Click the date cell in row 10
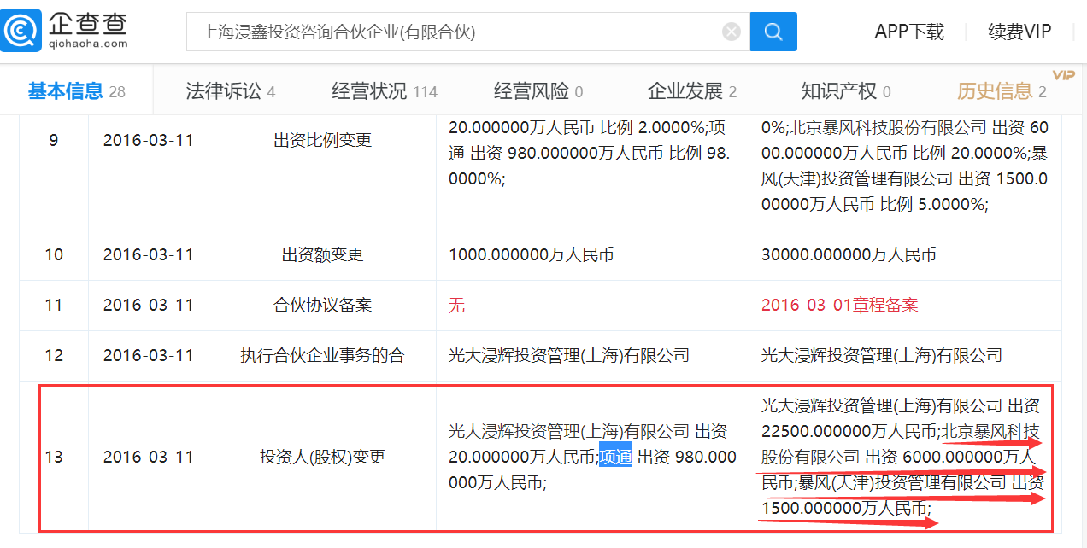This screenshot has height=548, width=1087. [x=149, y=254]
